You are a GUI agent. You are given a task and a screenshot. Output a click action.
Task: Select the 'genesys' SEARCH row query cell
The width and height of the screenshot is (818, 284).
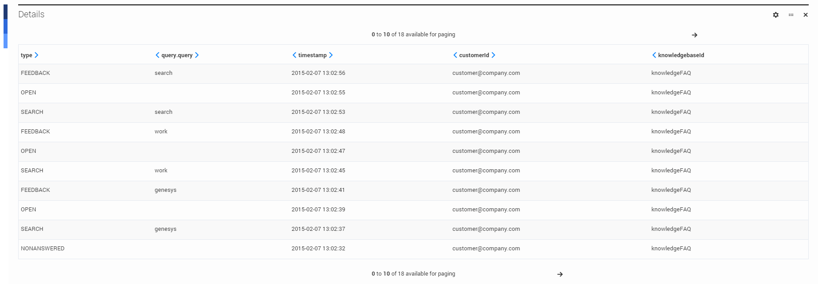165,229
